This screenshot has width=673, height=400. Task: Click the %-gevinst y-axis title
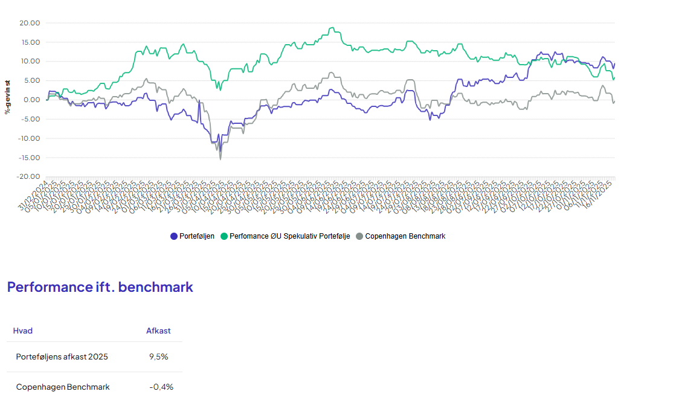(8, 97)
